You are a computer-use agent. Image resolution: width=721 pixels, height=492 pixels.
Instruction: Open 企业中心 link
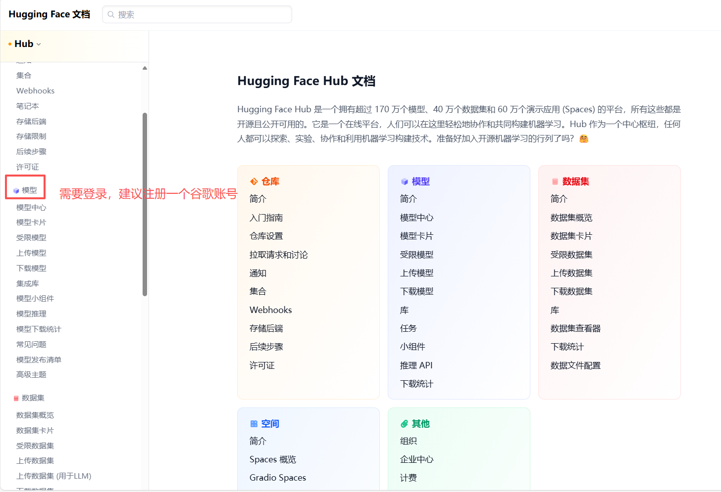(x=417, y=459)
